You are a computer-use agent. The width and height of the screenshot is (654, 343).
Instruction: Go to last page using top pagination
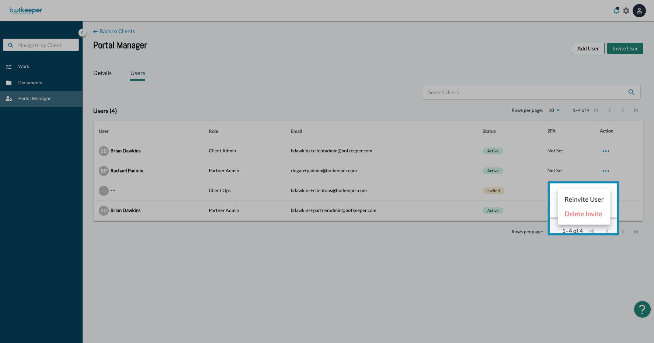tap(636, 110)
